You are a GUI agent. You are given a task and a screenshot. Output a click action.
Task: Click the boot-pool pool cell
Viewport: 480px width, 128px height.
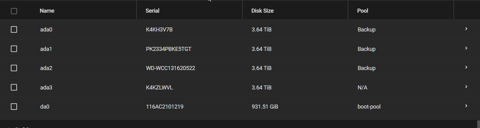[x=369, y=107]
